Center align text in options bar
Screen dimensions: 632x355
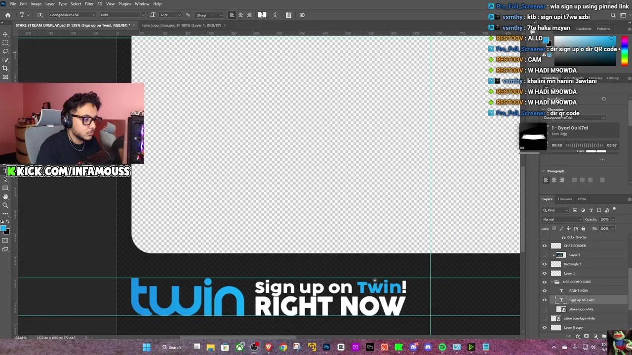[240, 15]
